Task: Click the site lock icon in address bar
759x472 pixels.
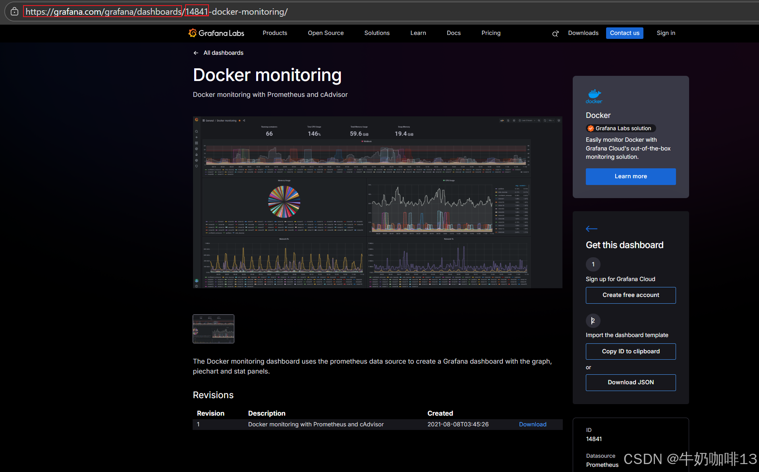Action: pyautogui.click(x=14, y=12)
